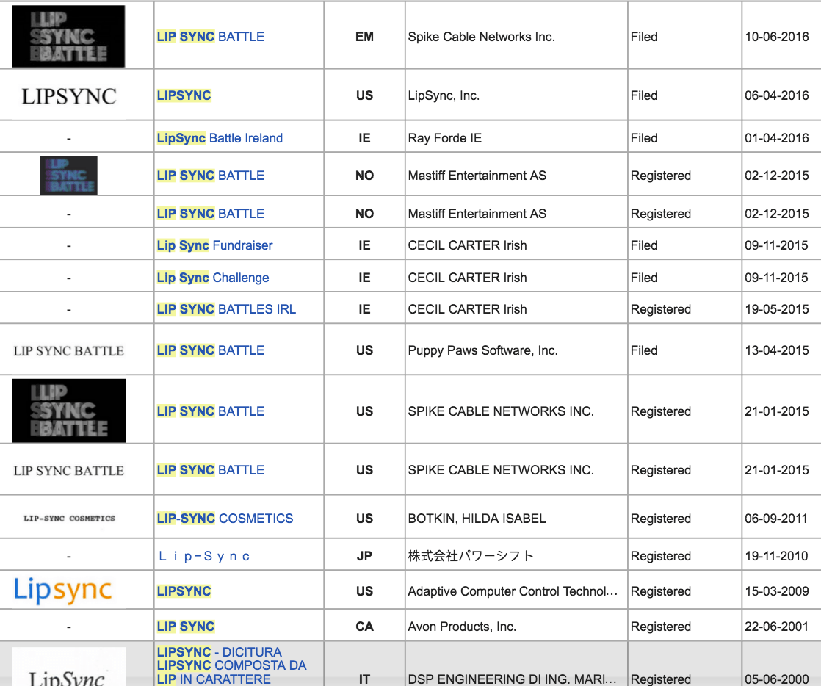Select the date 01-04-2016
The width and height of the screenshot is (821, 686).
[x=776, y=138]
